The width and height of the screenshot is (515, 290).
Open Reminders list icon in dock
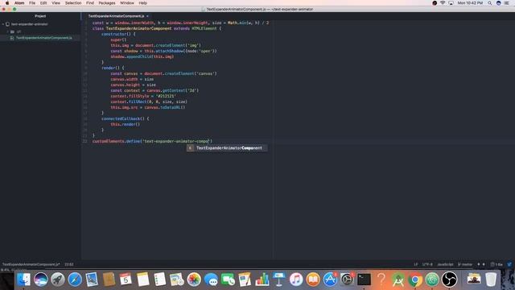point(160,280)
